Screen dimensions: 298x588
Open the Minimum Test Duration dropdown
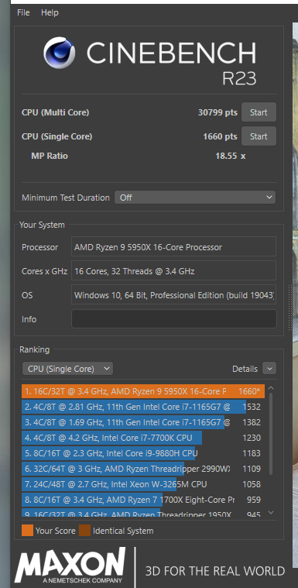(195, 198)
